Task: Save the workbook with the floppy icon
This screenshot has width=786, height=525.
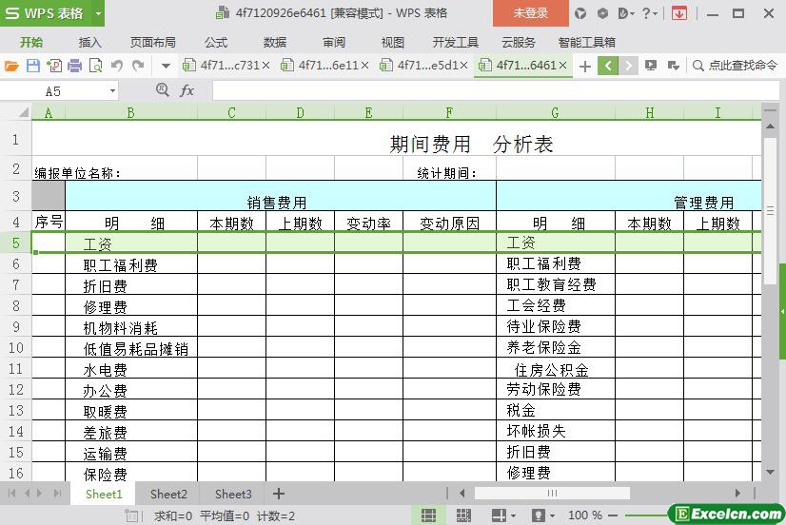Action: tap(33, 66)
